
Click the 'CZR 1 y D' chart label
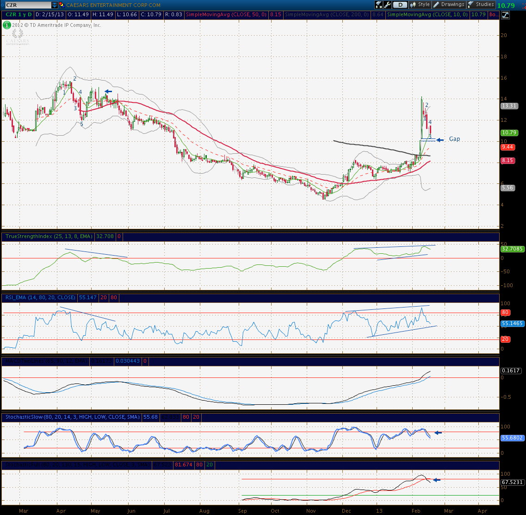[x=19, y=14]
